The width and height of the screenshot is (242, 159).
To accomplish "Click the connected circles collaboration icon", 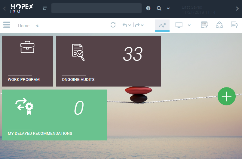I will coord(219,25).
